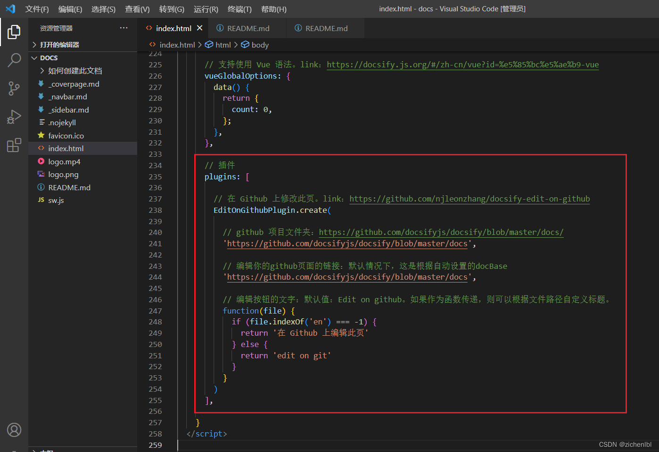Screen dimensions: 659x452
Task: Open the Extensions view
Action: [14, 145]
